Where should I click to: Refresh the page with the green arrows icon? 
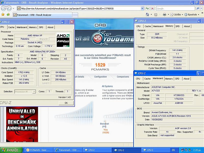click(147, 9)
